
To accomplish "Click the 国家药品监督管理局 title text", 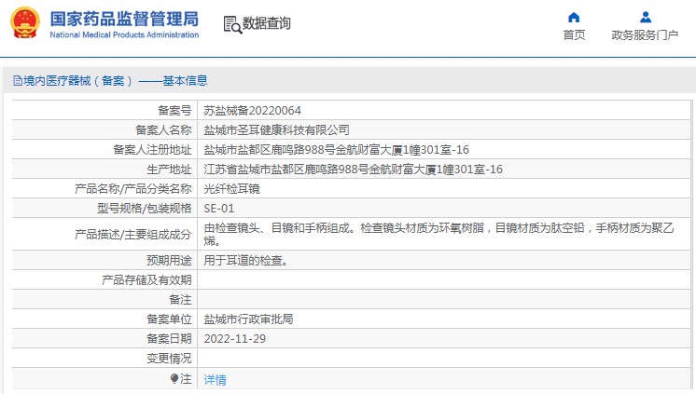I will [x=124, y=19].
